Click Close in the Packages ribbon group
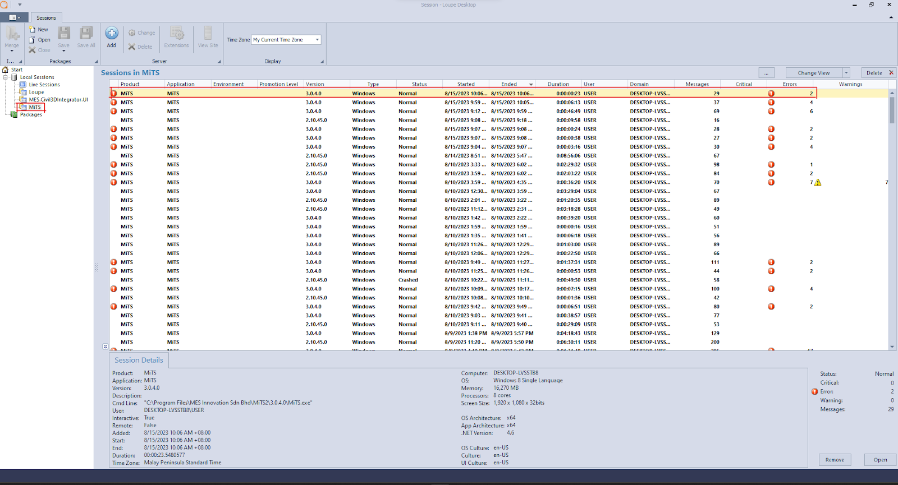This screenshot has width=898, height=485. click(x=39, y=50)
